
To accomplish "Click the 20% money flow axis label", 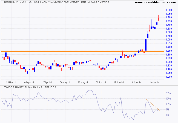I will [x=168, y=93].
